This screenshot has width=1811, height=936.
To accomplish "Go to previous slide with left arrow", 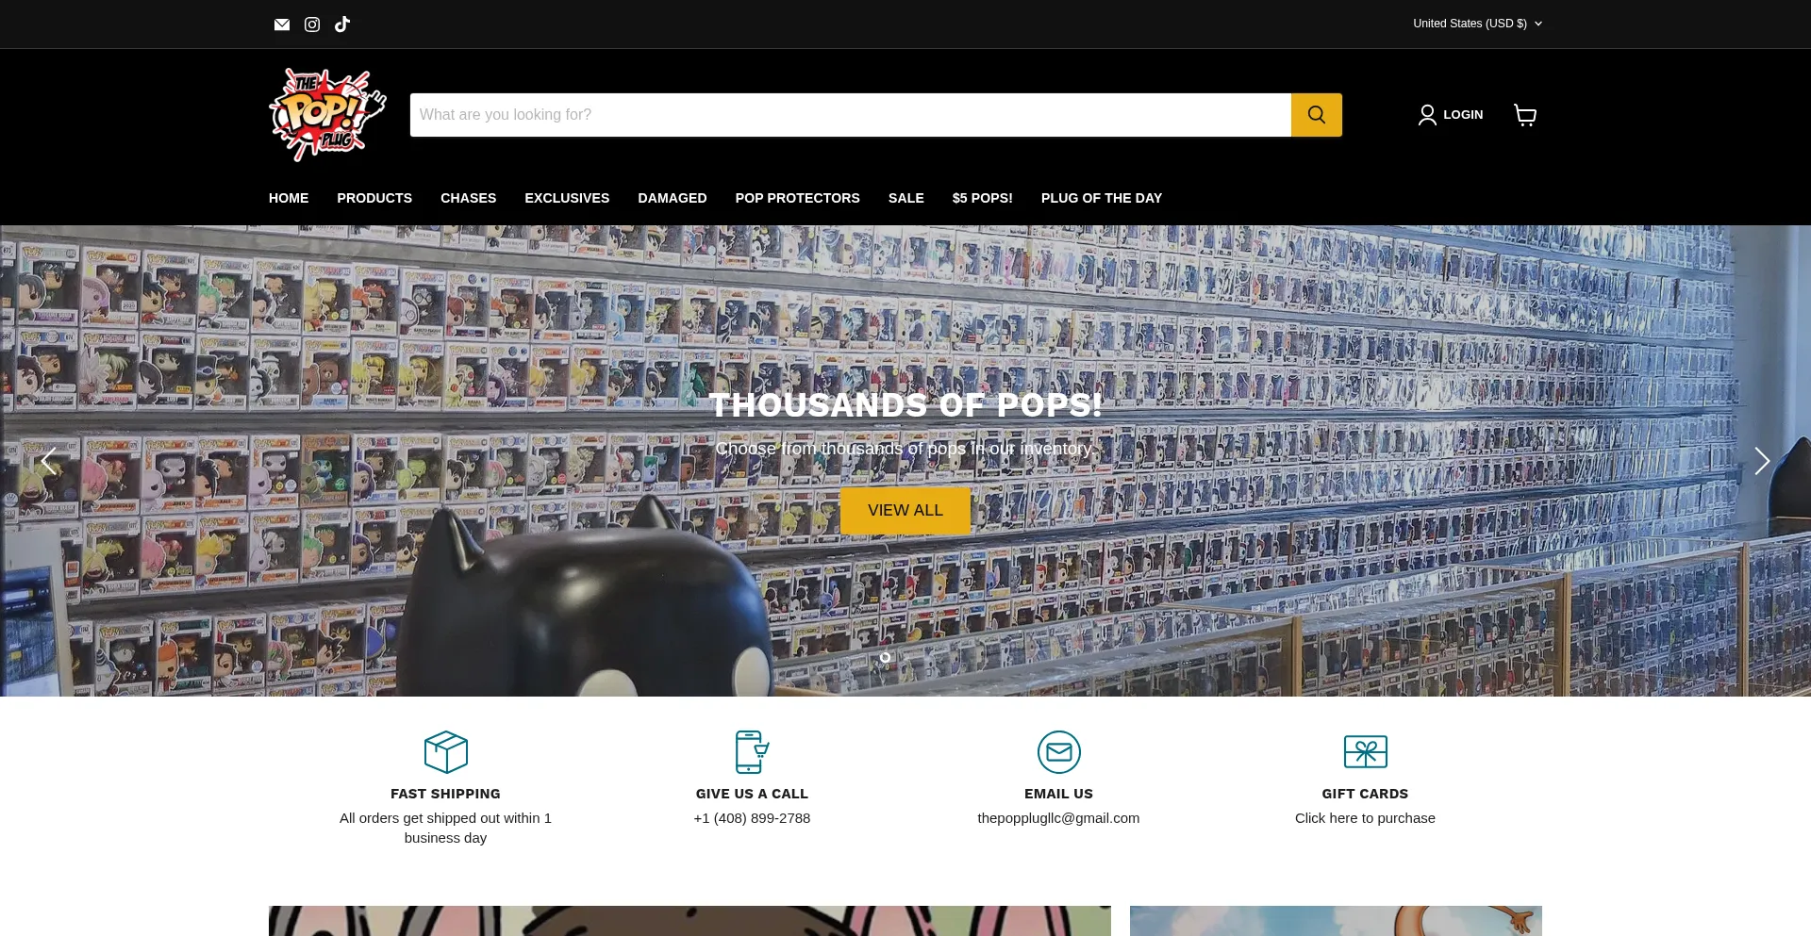I will pyautogui.click(x=49, y=461).
